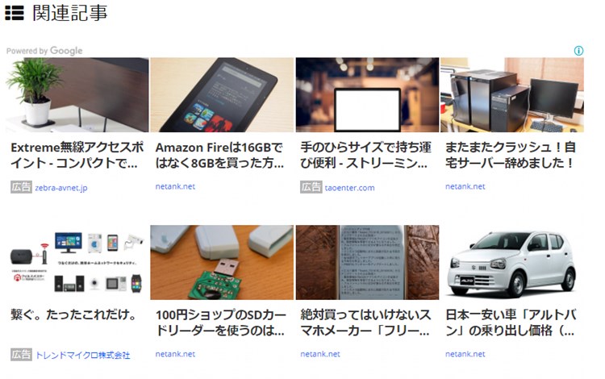The width and height of the screenshot is (605, 379).
Task: Open the white Alto car thumbnail
Action: click(512, 263)
